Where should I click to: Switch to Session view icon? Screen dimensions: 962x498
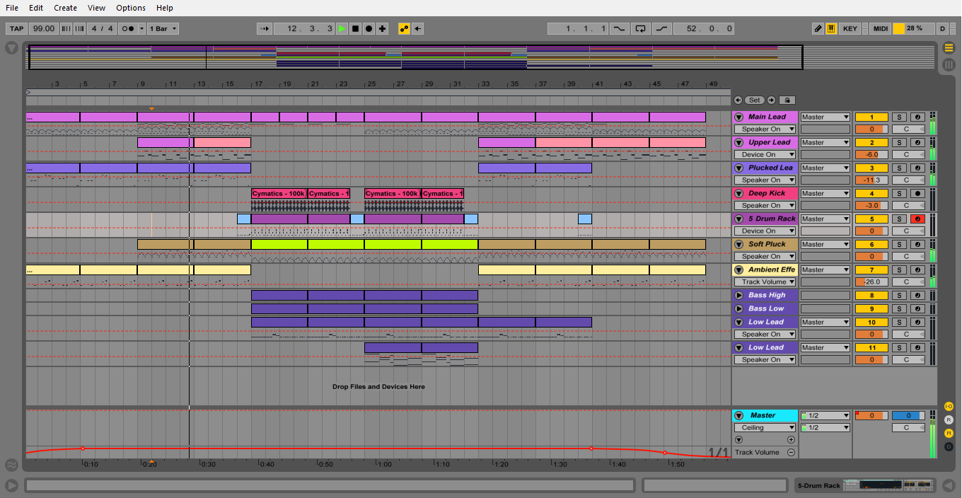click(x=949, y=64)
